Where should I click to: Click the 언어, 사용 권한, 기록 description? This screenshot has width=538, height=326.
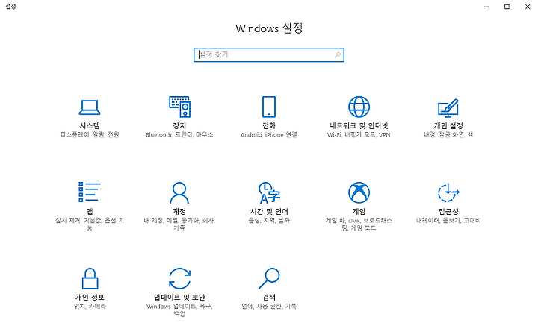269,306
